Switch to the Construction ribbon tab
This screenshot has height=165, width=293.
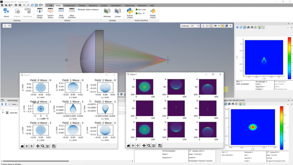70,6
